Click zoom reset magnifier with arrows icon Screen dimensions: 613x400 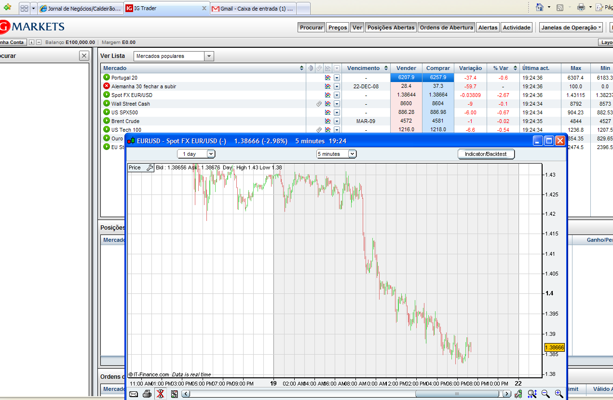pyautogui.click(x=532, y=394)
